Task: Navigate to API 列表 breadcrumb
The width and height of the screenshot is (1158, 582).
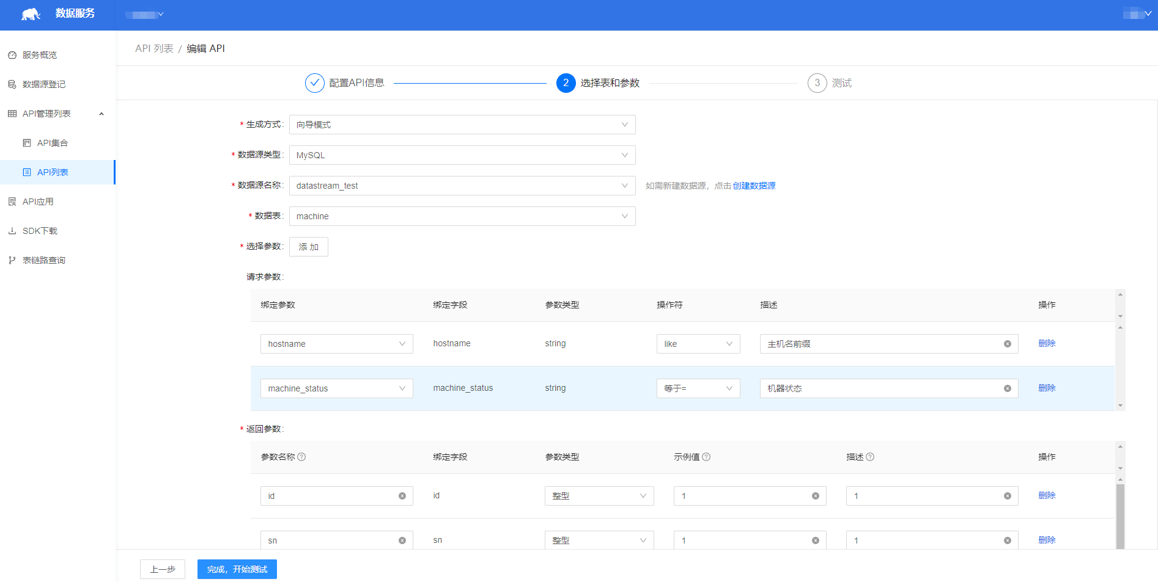Action: pyautogui.click(x=154, y=48)
